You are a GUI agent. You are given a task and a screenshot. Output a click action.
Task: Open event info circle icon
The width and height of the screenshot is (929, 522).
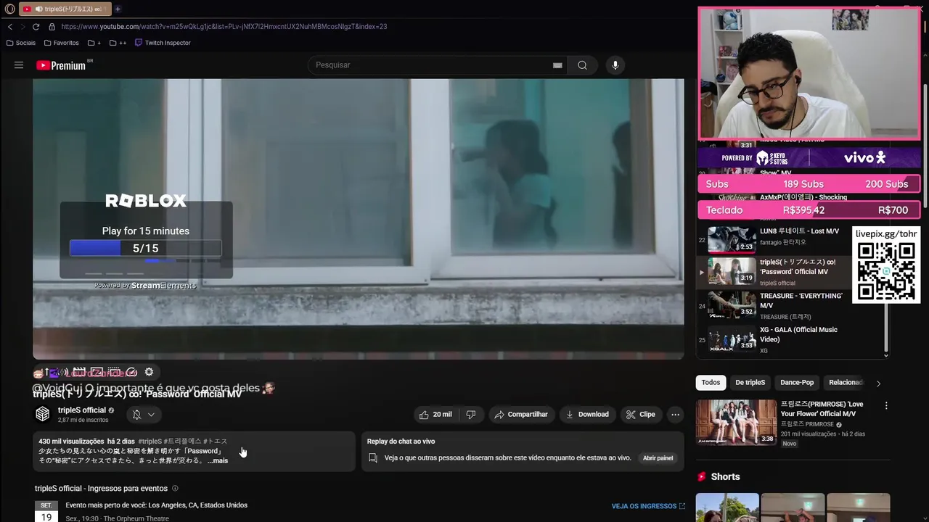[x=175, y=489]
